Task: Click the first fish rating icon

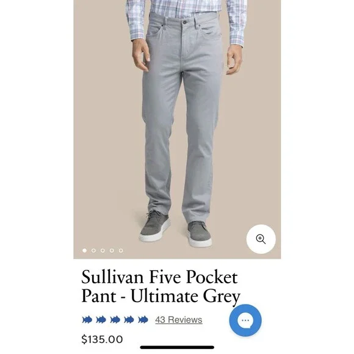Action: pyautogui.click(x=87, y=320)
